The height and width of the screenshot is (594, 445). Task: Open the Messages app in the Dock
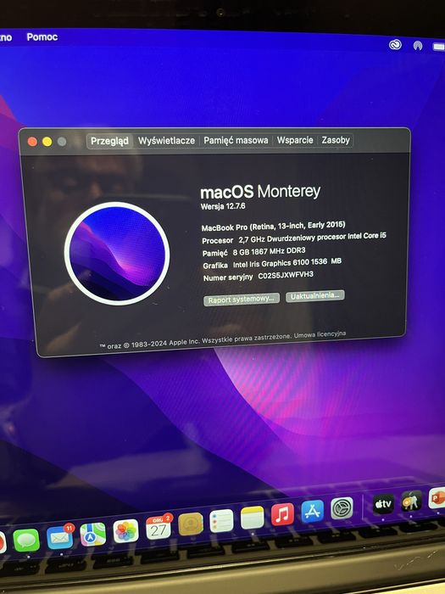pyautogui.click(x=26, y=541)
